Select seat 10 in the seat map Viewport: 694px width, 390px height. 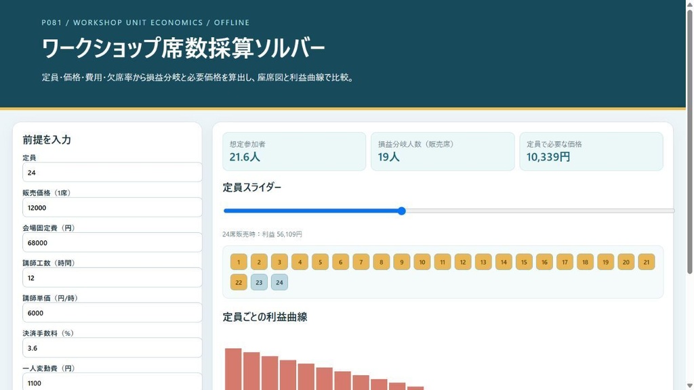pos(422,262)
